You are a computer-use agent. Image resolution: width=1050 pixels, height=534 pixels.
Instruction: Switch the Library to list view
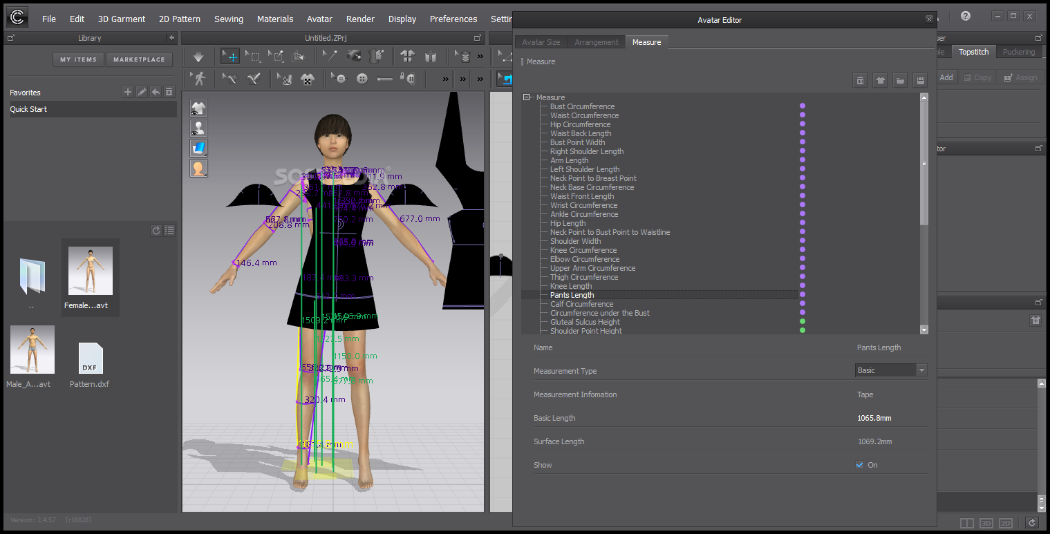(x=169, y=231)
